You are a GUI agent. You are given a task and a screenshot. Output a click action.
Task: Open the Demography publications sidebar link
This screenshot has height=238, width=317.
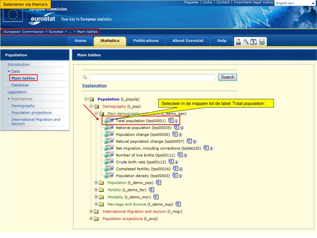coord(23,106)
